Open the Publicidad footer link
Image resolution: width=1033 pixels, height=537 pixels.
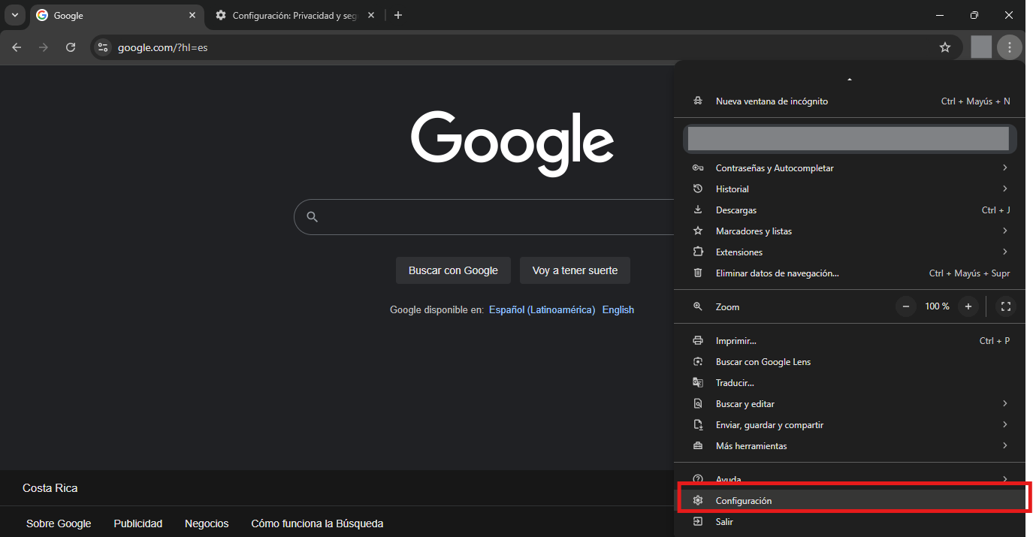[x=138, y=523]
